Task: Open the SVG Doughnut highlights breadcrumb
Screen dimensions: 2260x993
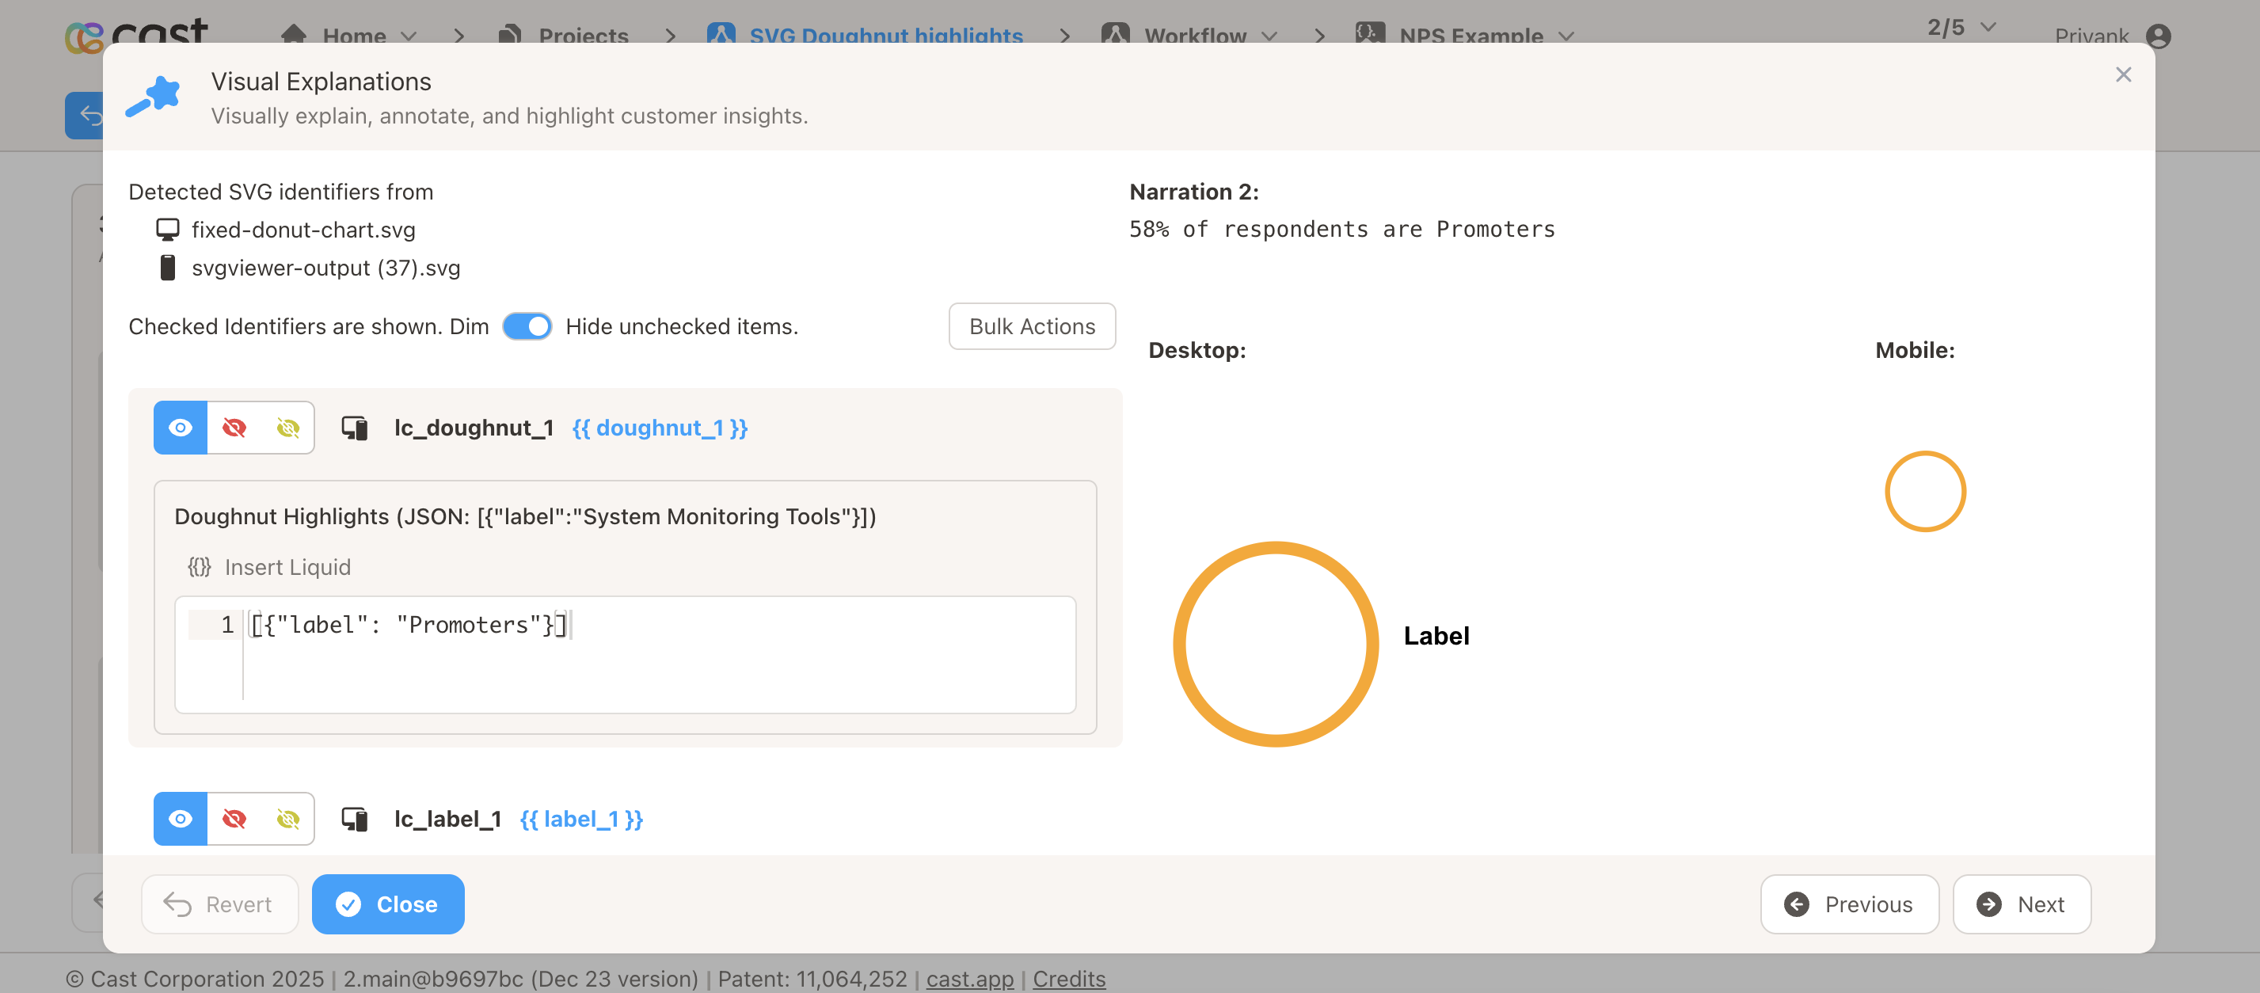Action: [x=885, y=36]
